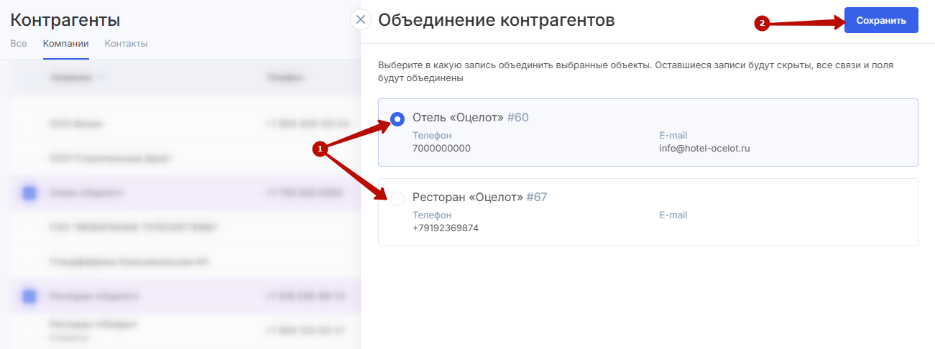Select the Отель «Оцелот» #60 radio button
This screenshot has height=349, width=935.
click(397, 118)
